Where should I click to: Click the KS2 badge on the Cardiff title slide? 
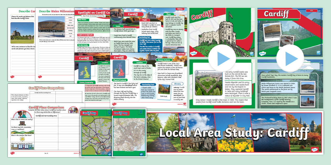click(x=312, y=10)
